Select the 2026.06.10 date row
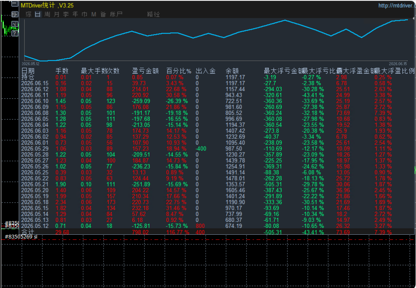This screenshot has height=288, width=416. tap(35, 101)
